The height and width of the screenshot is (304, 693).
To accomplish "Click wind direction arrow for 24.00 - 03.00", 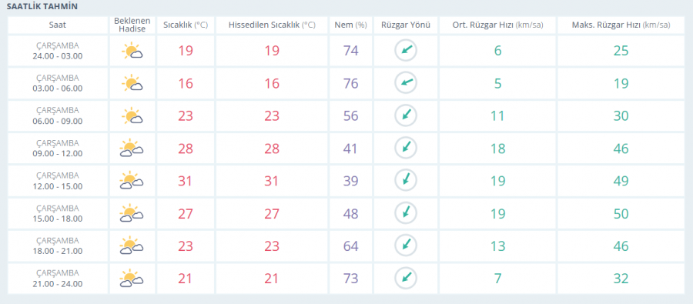I will pyautogui.click(x=406, y=50).
